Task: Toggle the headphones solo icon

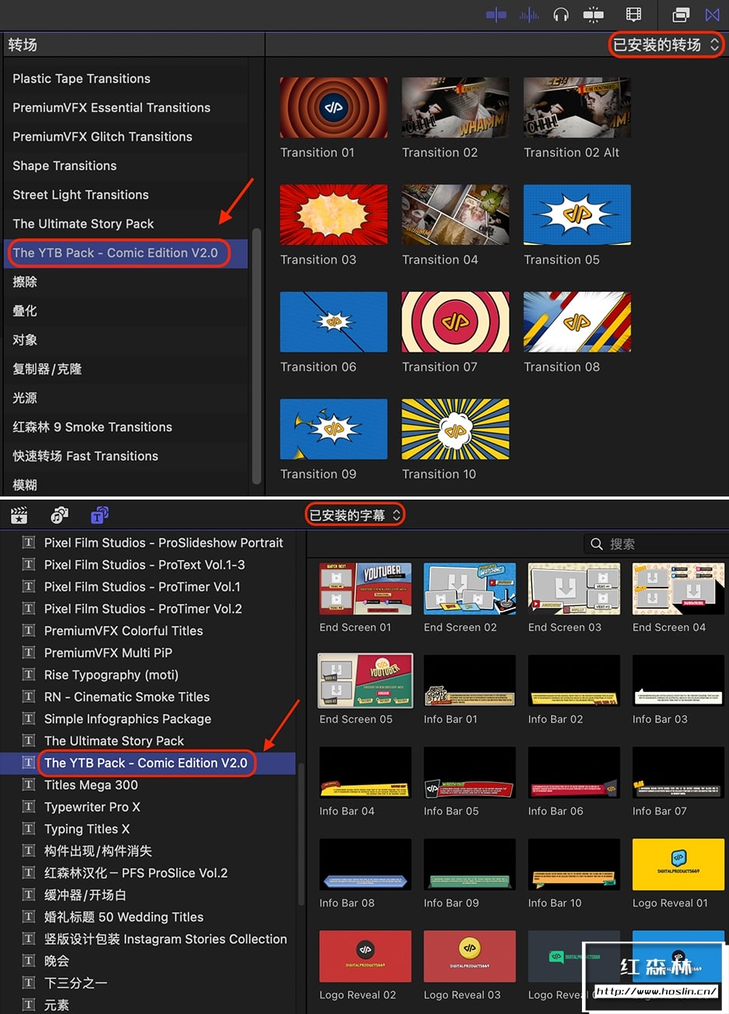Action: click(x=561, y=15)
